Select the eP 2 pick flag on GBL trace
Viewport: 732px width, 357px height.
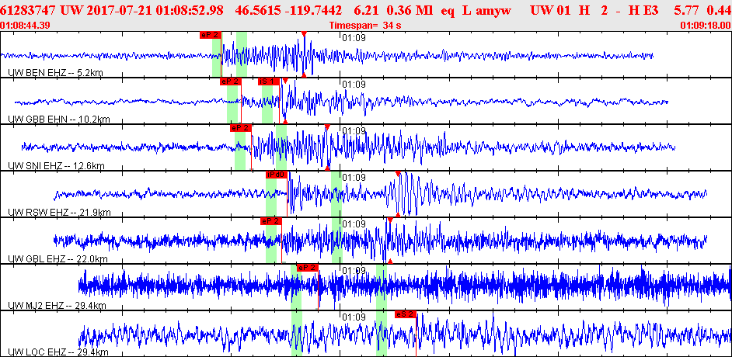click(270, 221)
